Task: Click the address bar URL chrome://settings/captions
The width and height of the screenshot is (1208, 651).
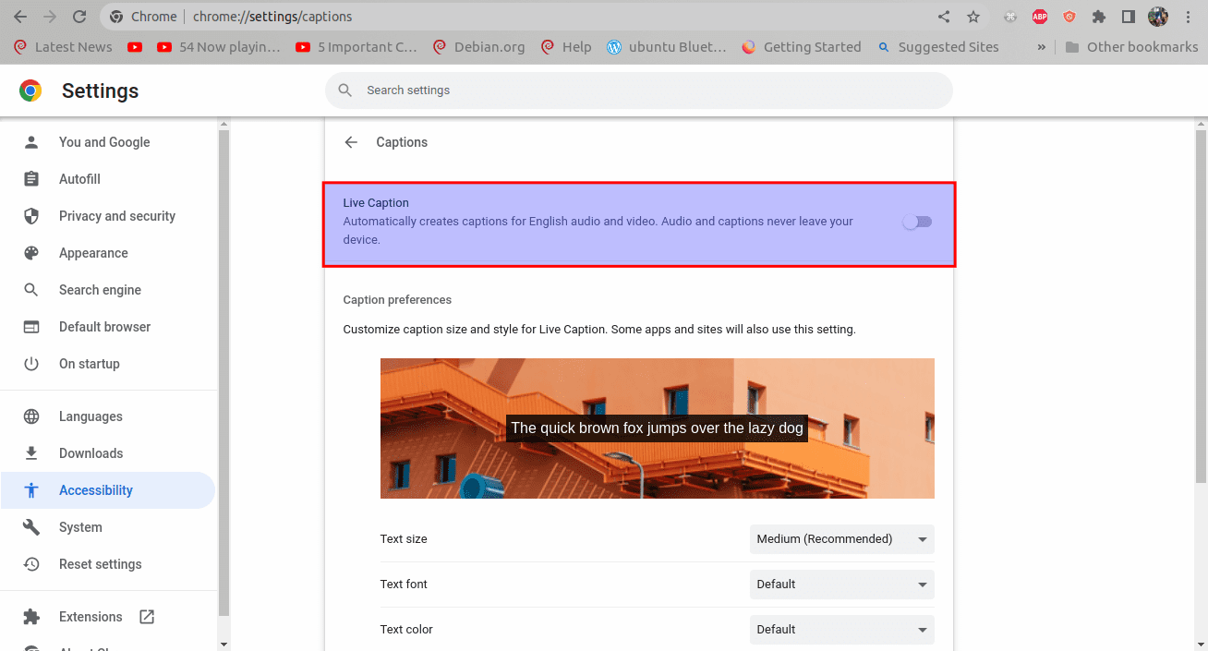Action: (272, 17)
